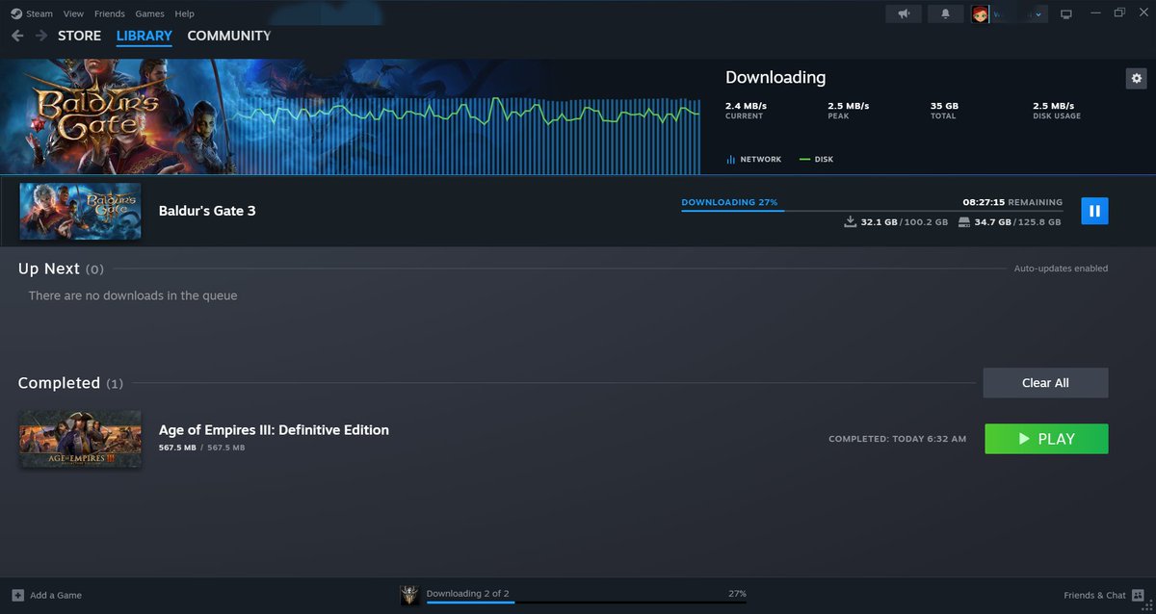This screenshot has height=614, width=1156.
Task: Click the Steam logo icon in menu bar
Action: 16,13
